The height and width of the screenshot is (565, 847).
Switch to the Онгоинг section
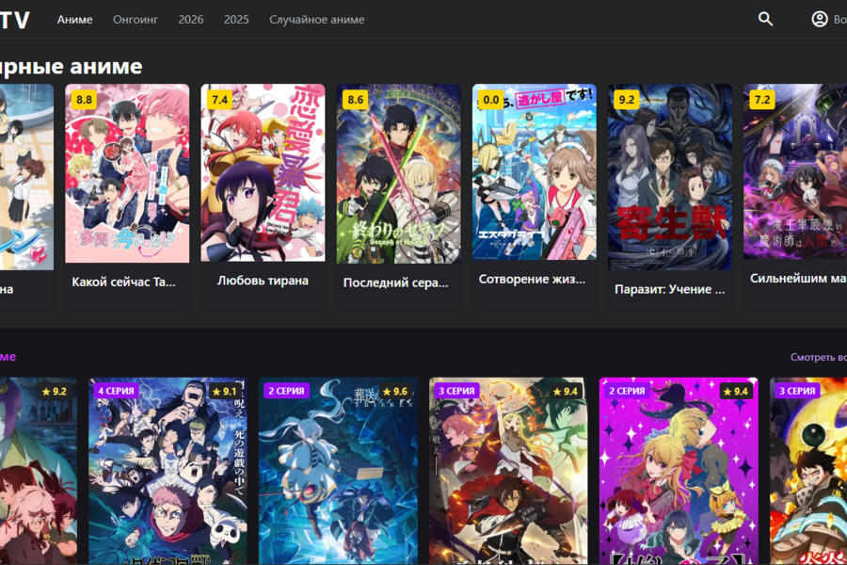coord(136,19)
